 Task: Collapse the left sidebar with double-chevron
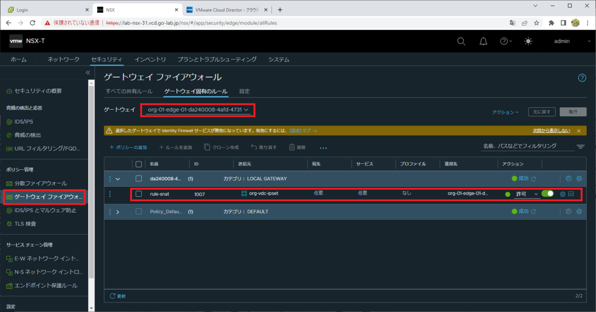88,73
